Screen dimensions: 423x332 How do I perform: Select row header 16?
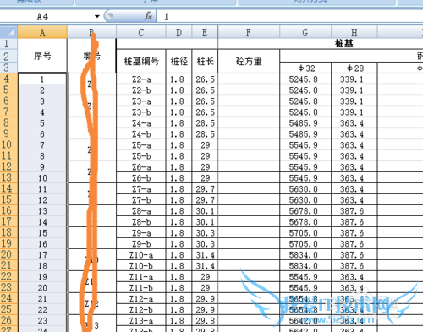[8, 210]
